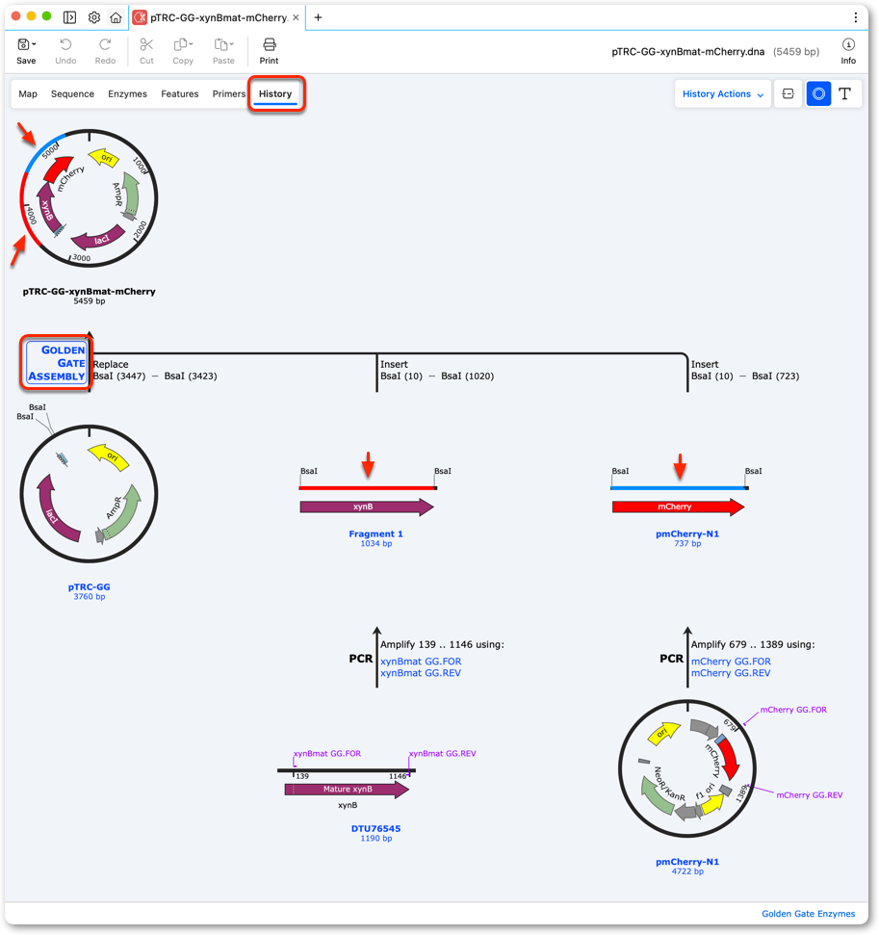Click the file name pTRC-GG-xynBmat-mCherry.dna
The image size is (879, 935).
[687, 52]
